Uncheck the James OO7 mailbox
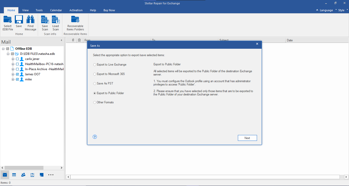Screen dimensions: 349x186 click(17, 74)
